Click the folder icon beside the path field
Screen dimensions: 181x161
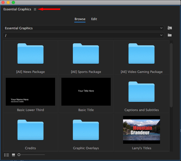pyautogui.click(x=170, y=35)
